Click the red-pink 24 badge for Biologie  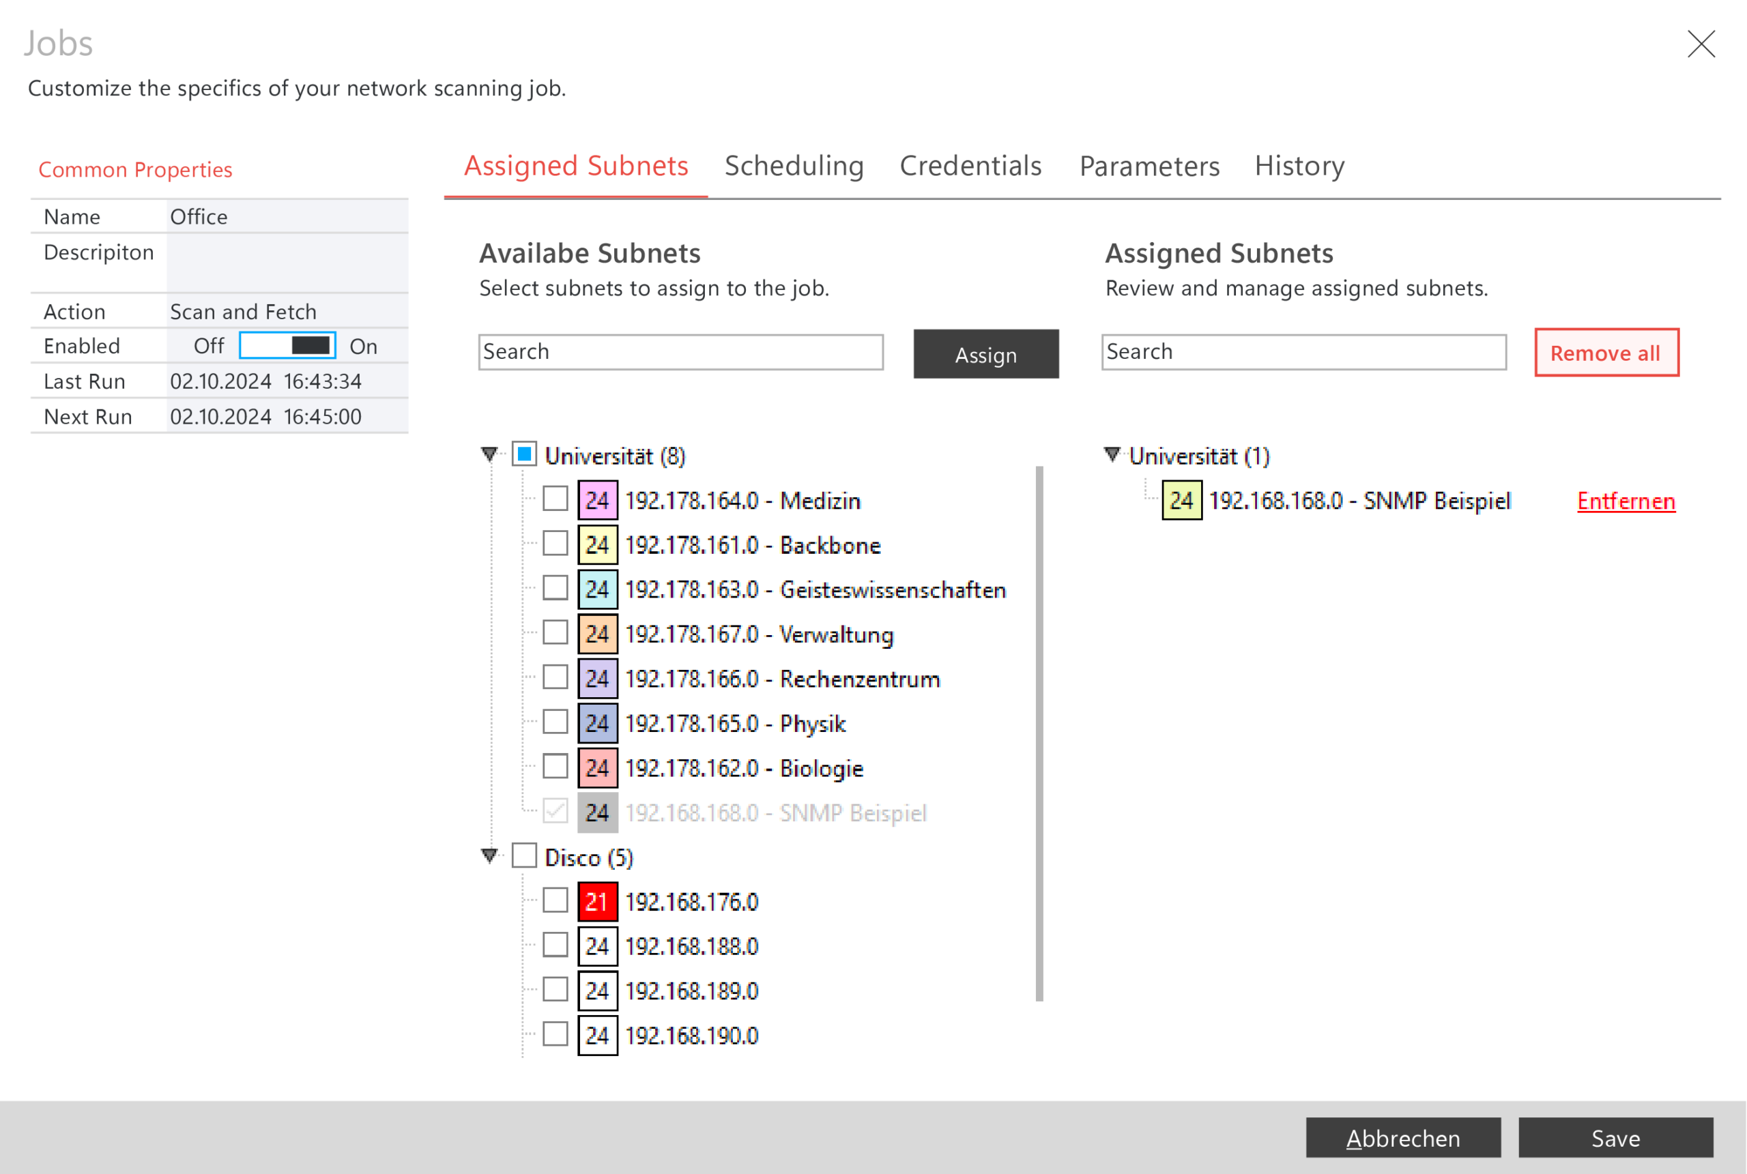[x=598, y=767]
